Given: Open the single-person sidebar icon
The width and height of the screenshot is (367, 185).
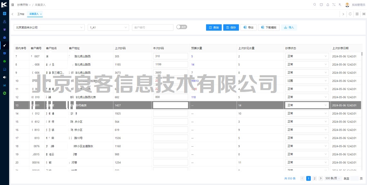Looking at the screenshot, I should coord(5,22).
